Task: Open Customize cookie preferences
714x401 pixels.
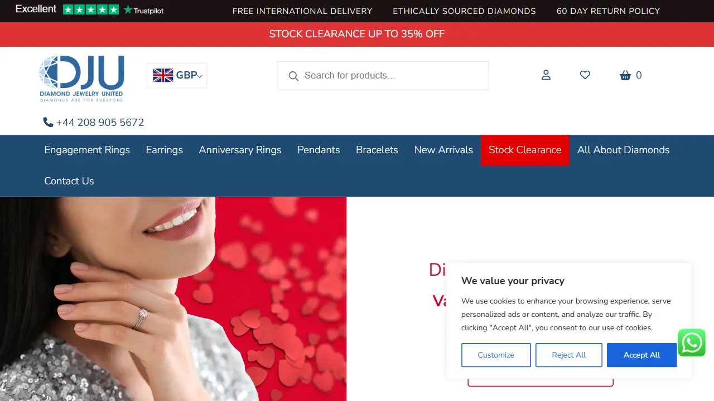Action: (x=496, y=355)
